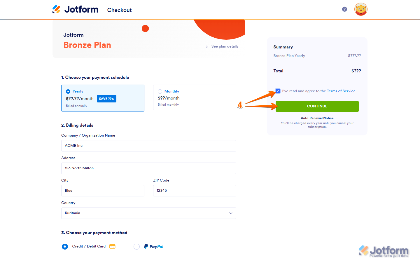Click the Address input field
Viewport: 420px width, 265px height.
point(148,168)
